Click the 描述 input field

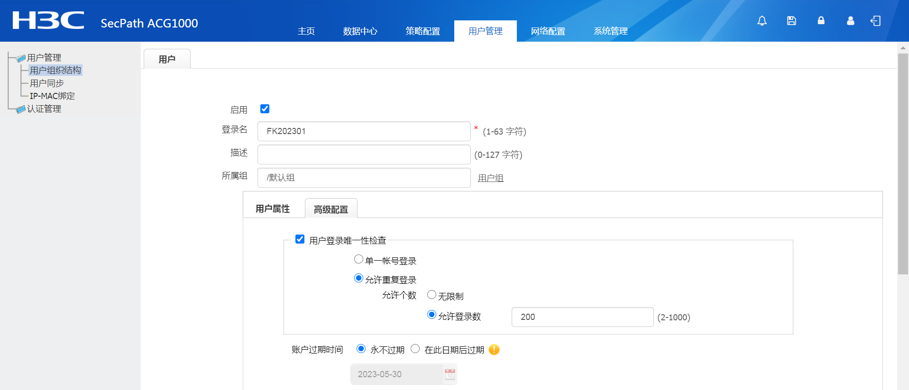364,154
